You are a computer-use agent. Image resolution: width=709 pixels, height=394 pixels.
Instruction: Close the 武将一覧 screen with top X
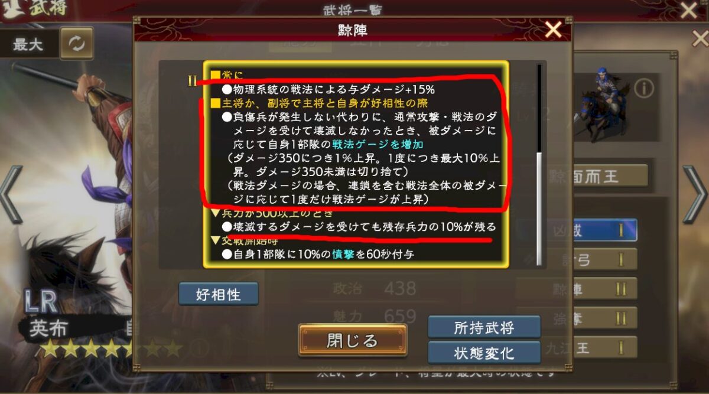(x=689, y=9)
